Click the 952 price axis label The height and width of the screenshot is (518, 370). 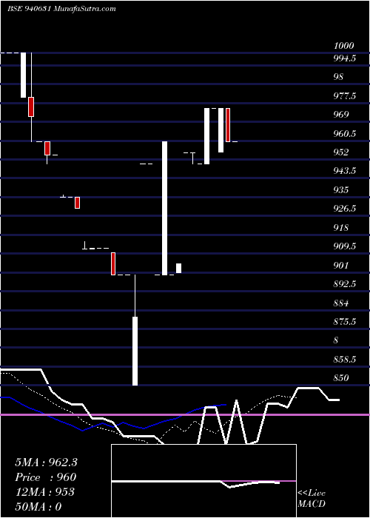pyautogui.click(x=341, y=152)
